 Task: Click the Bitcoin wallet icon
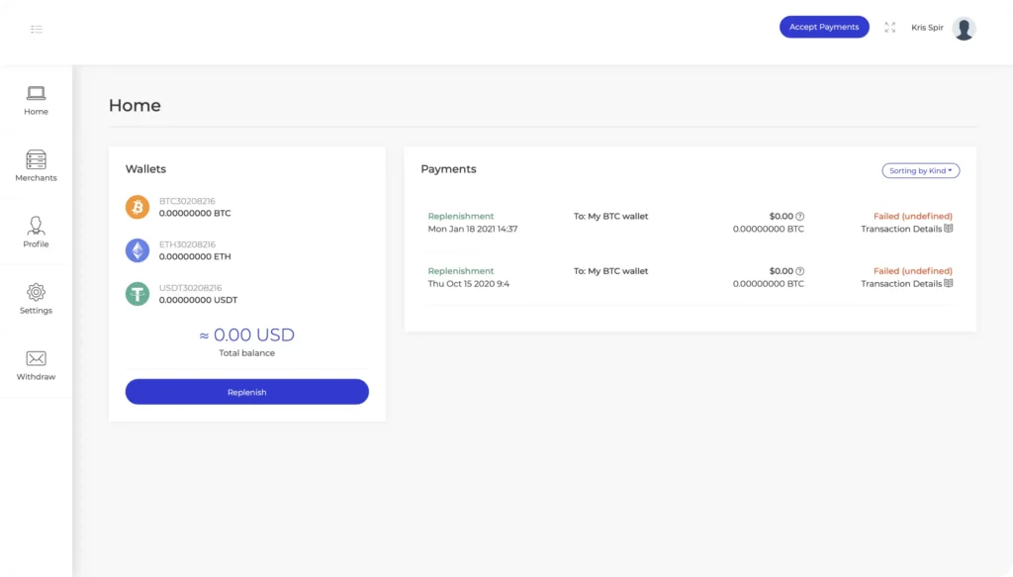137,208
